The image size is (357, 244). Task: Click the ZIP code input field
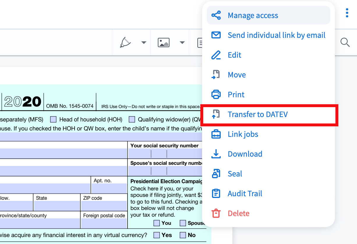coord(103,206)
